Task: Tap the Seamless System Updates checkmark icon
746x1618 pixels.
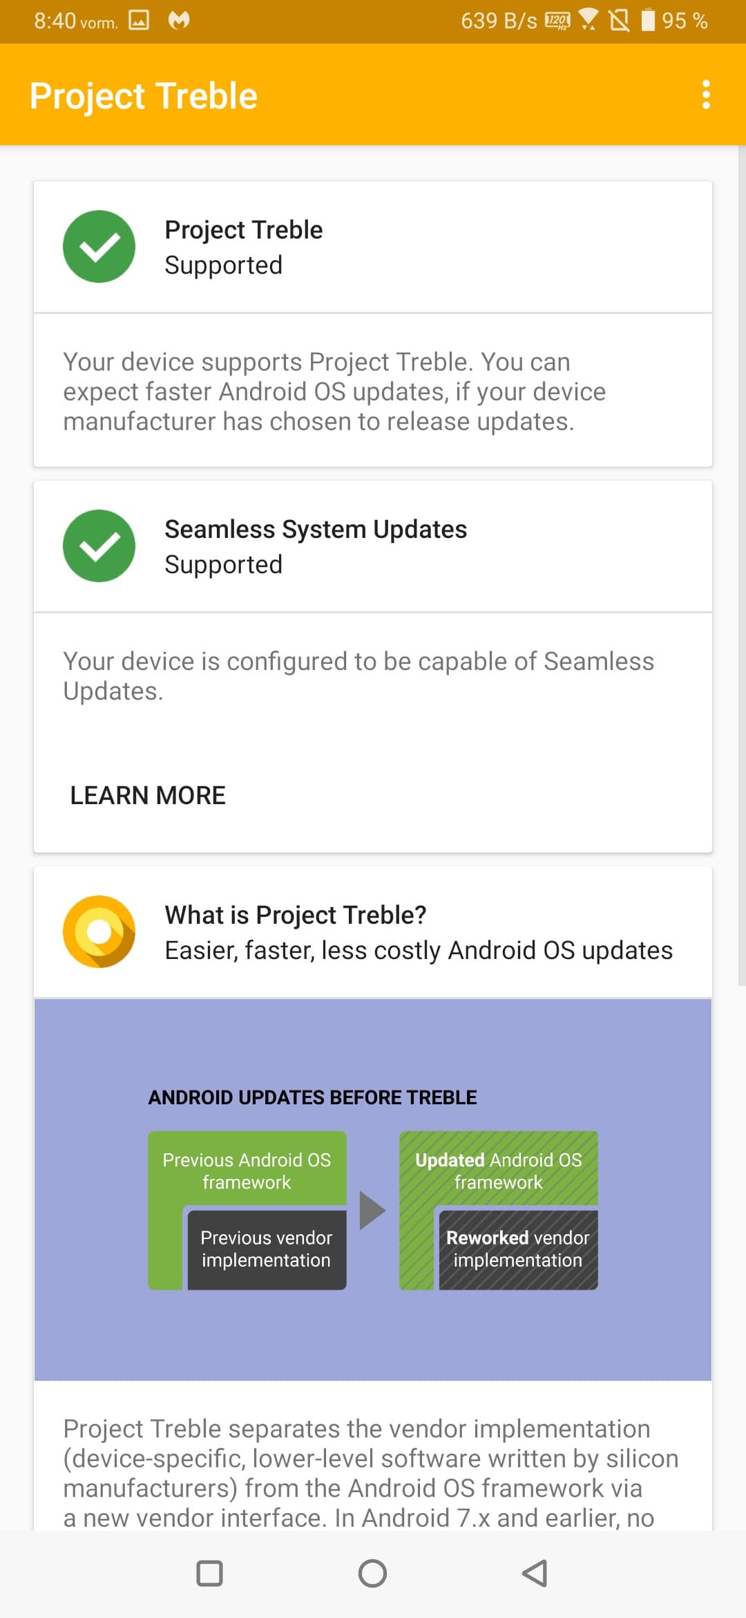Action: click(x=99, y=546)
